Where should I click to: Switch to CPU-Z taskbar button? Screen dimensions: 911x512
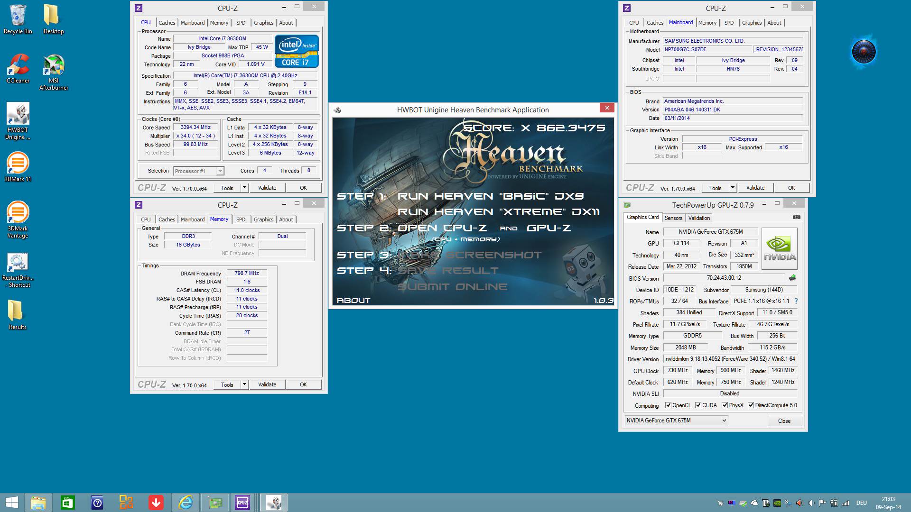tap(243, 503)
